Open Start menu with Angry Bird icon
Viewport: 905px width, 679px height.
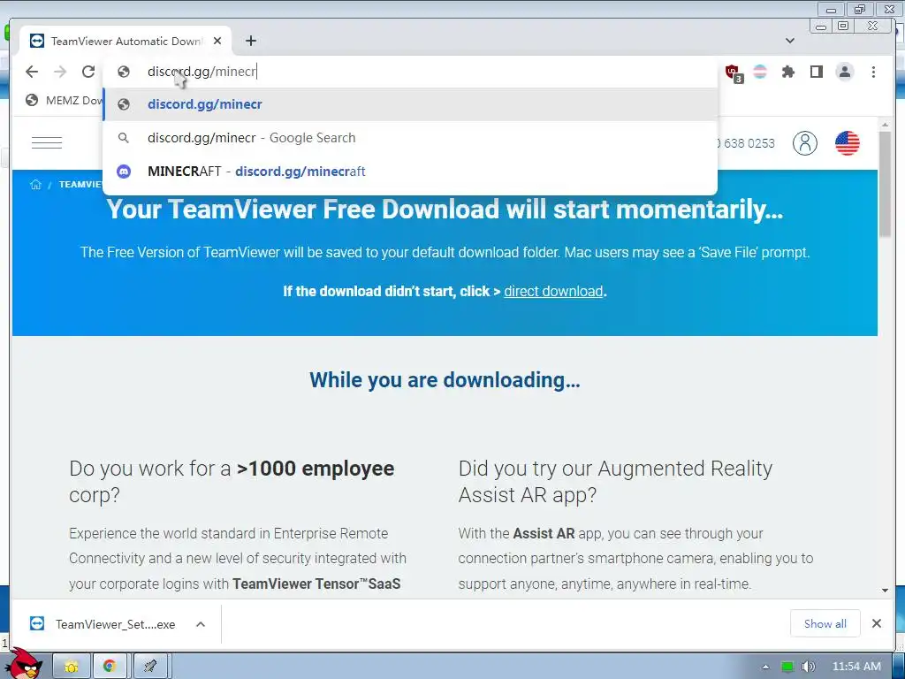click(x=26, y=663)
